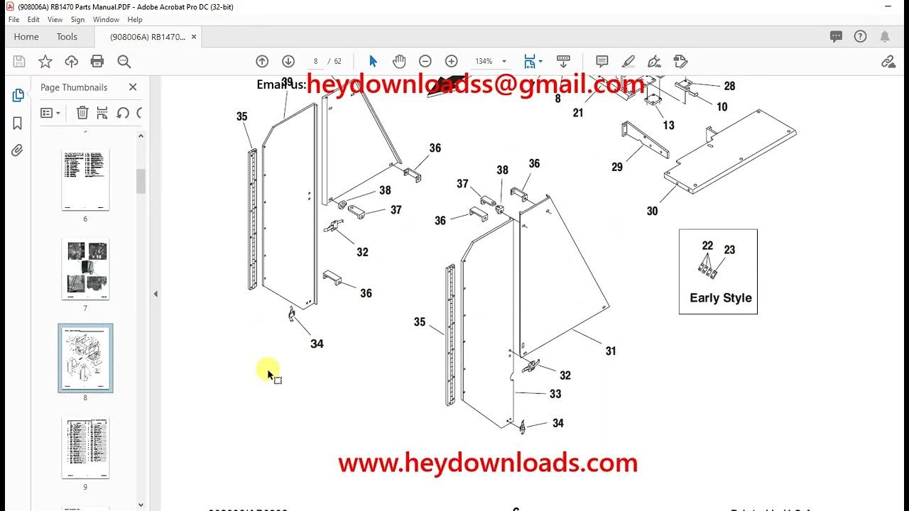Delete pages with the trash icon
The image size is (909, 511).
(82, 113)
